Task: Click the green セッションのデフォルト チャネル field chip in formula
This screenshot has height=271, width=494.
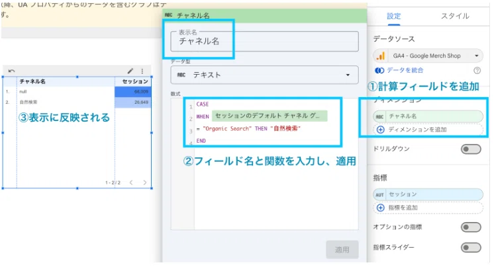Action: [x=270, y=116]
